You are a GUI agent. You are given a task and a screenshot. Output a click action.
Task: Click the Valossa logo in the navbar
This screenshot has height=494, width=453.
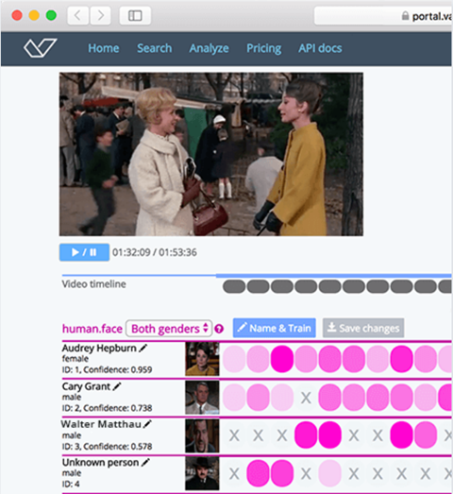[x=40, y=48]
